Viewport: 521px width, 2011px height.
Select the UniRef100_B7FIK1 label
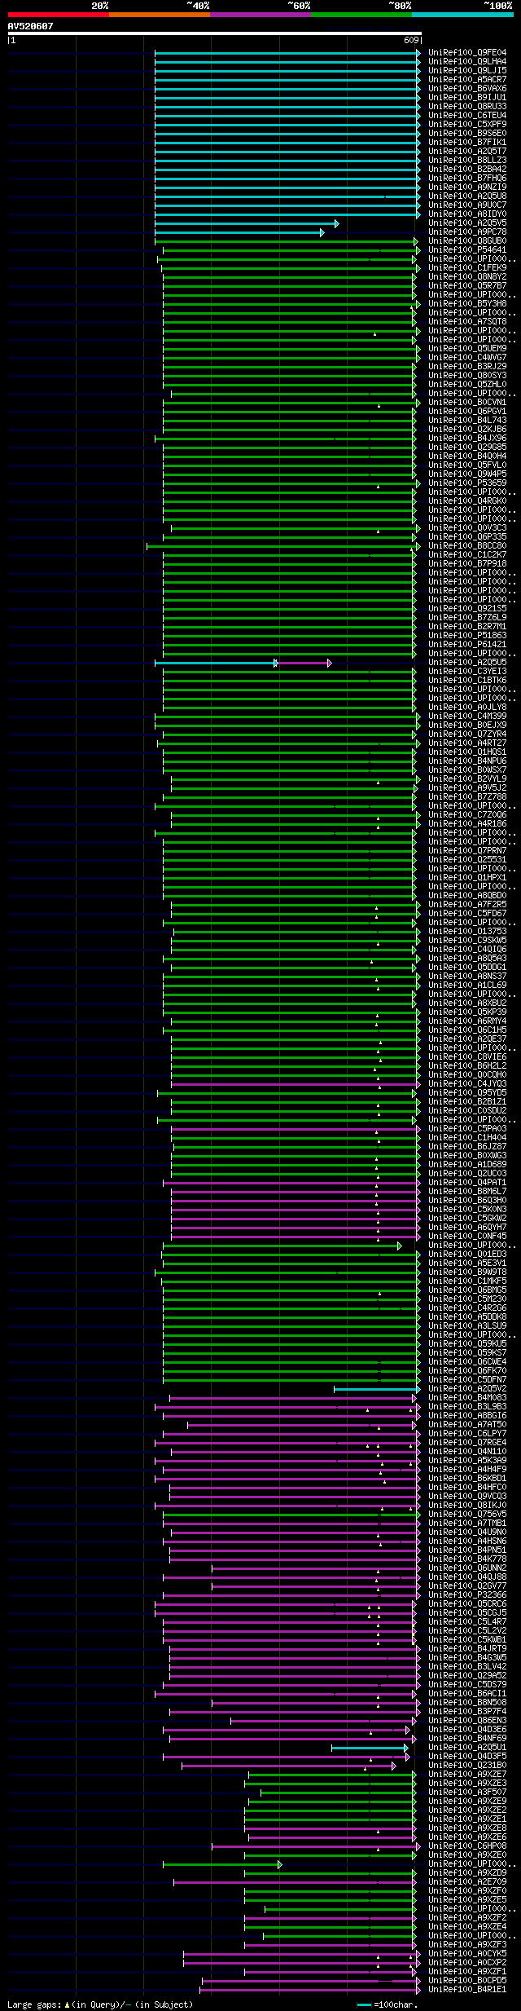467,143
